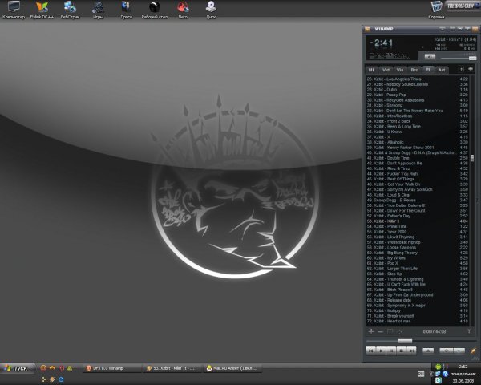Click the previous track button

[x=370, y=351]
